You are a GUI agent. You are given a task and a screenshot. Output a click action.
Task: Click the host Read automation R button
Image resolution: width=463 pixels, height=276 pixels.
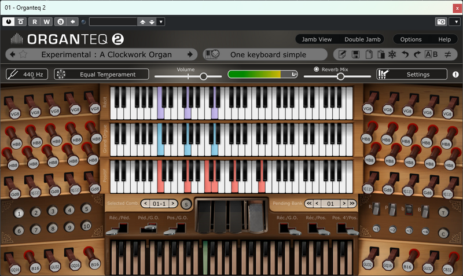pos(35,21)
